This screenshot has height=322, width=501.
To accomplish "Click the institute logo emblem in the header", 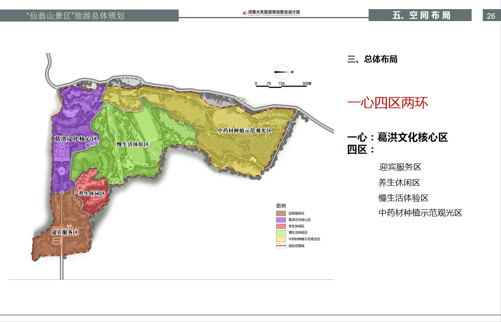I will [245, 12].
